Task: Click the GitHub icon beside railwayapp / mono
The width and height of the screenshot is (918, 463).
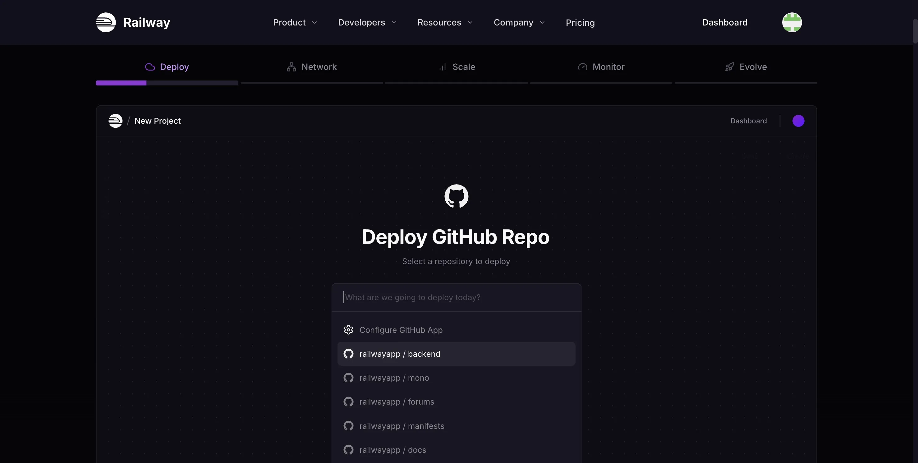Action: [x=349, y=378]
